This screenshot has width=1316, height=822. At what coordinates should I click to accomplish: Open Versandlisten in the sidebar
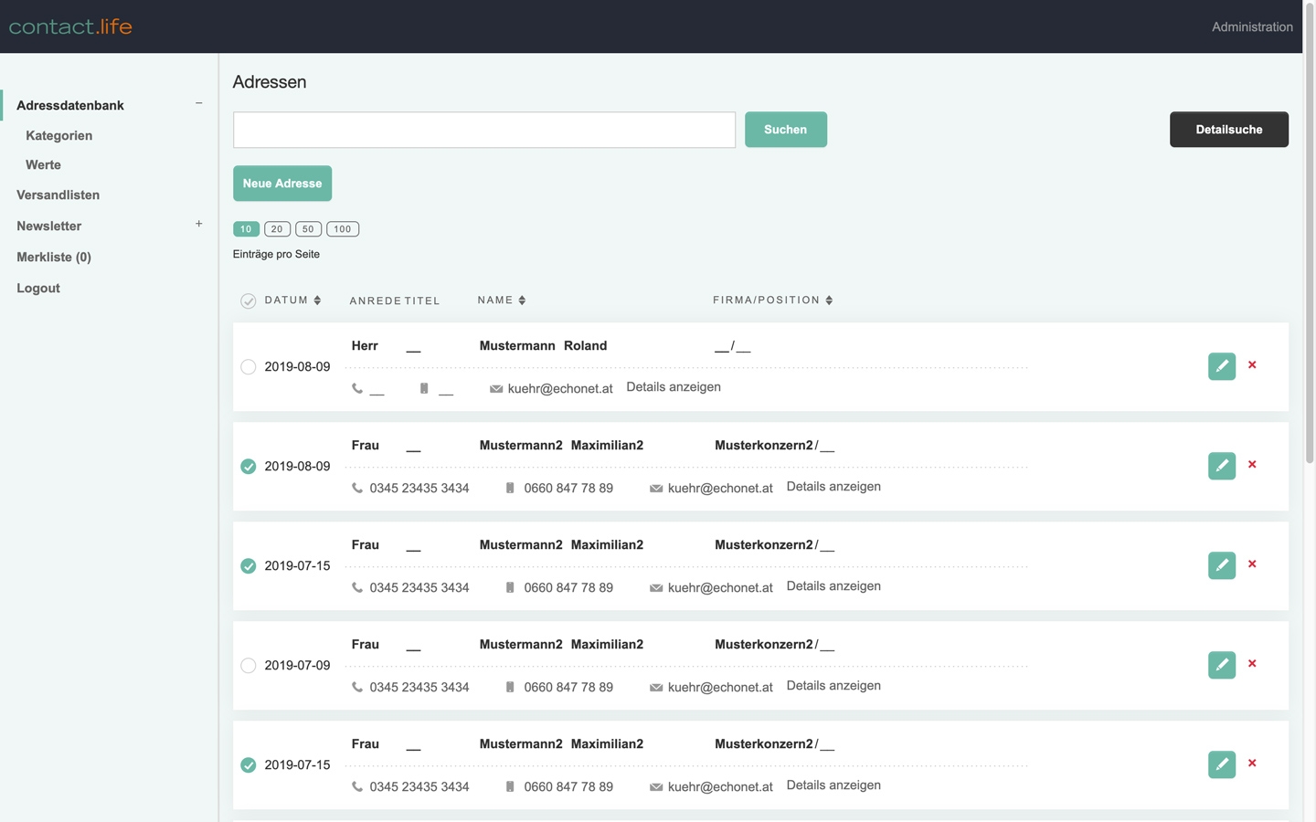click(x=58, y=195)
